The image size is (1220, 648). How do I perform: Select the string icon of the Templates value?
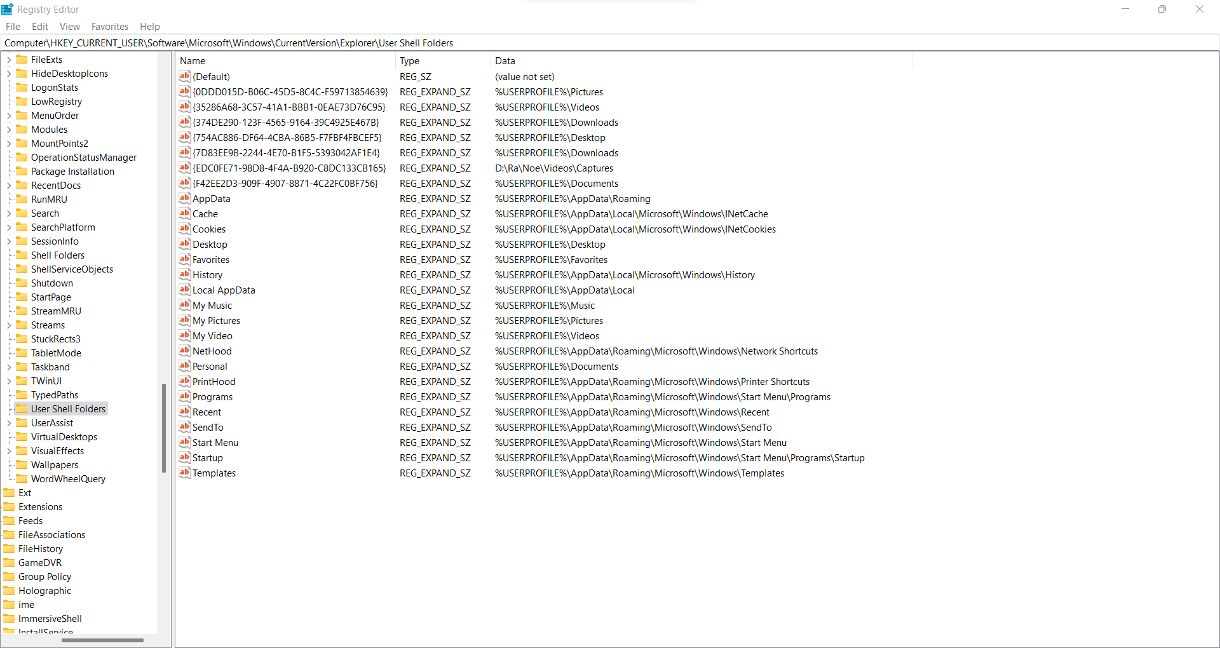pyautogui.click(x=185, y=473)
